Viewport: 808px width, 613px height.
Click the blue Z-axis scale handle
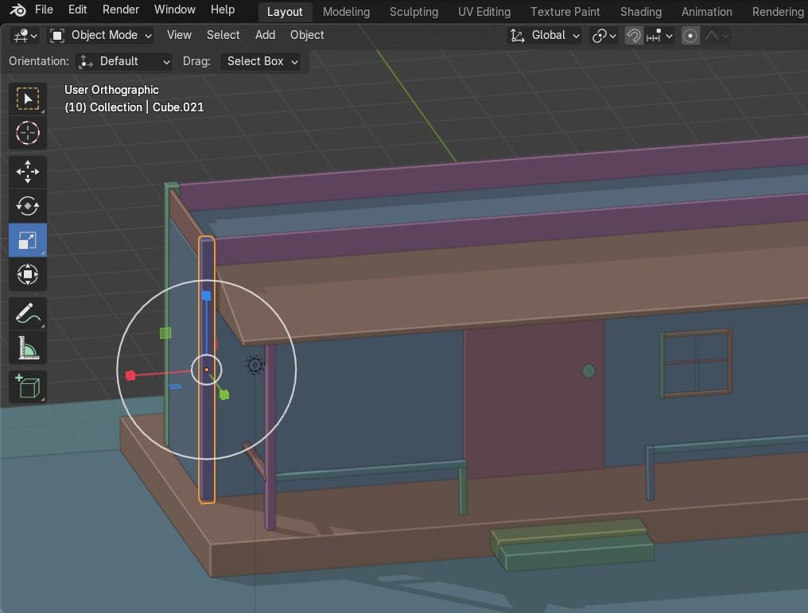click(x=206, y=296)
